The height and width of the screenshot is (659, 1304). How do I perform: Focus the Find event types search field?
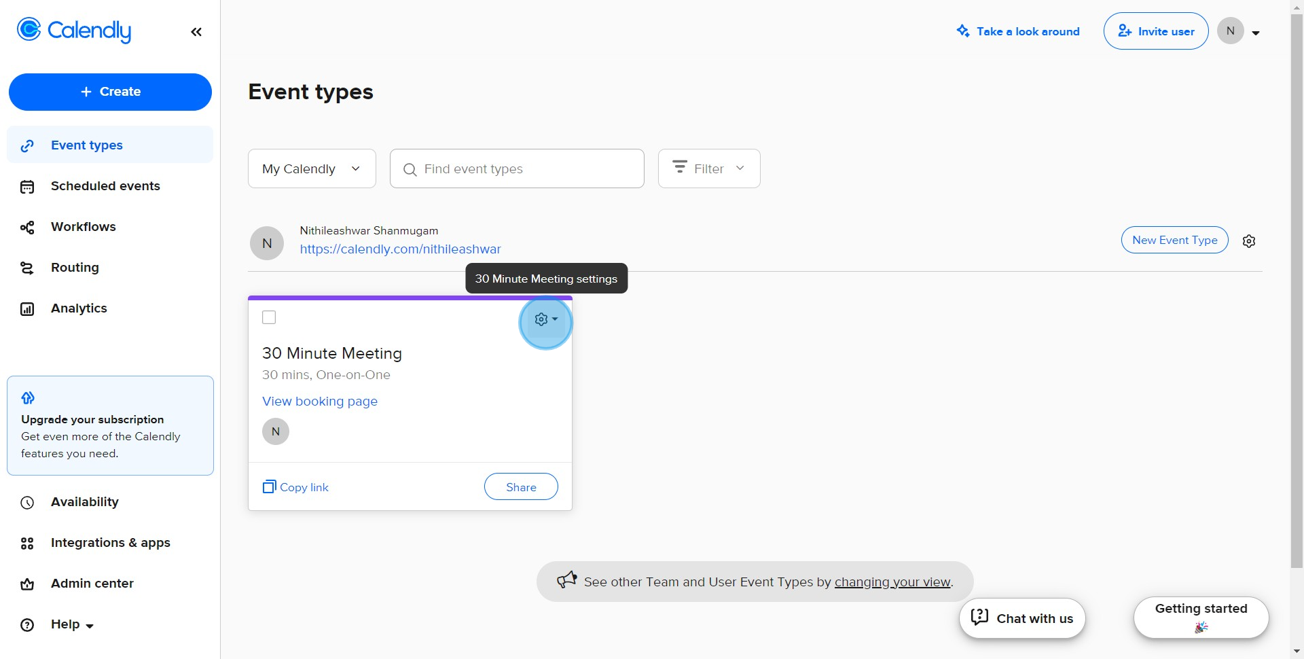517,168
